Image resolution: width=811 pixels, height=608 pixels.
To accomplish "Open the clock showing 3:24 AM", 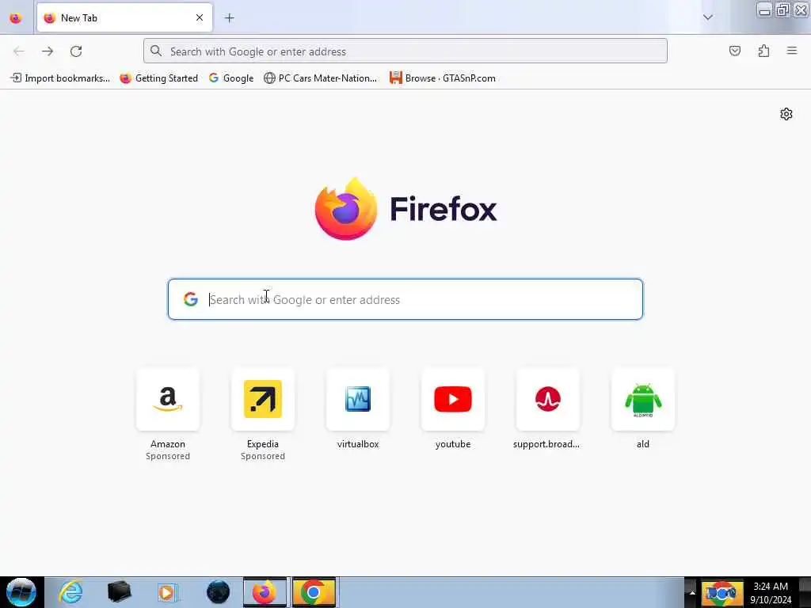I will 771,593.
